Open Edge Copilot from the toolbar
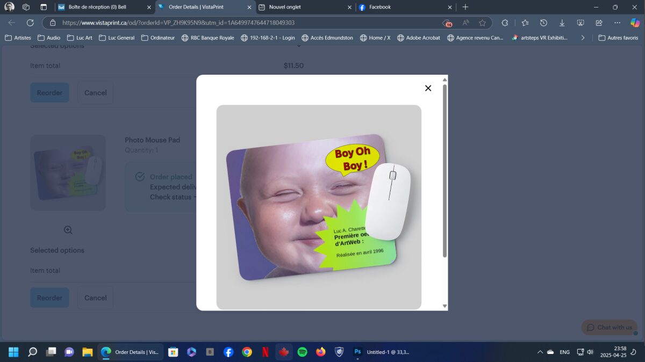645x362 pixels. [x=635, y=23]
